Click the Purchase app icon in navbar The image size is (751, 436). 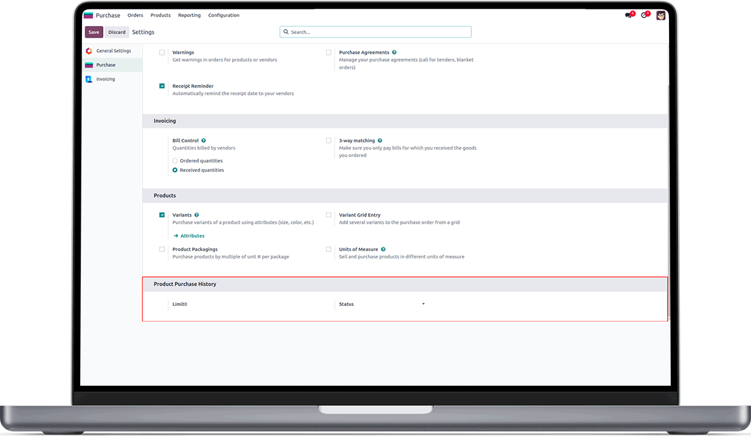(x=88, y=15)
